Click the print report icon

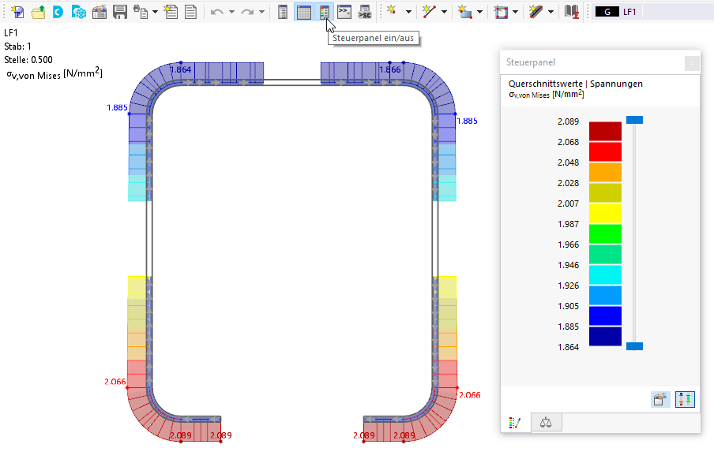[141, 12]
